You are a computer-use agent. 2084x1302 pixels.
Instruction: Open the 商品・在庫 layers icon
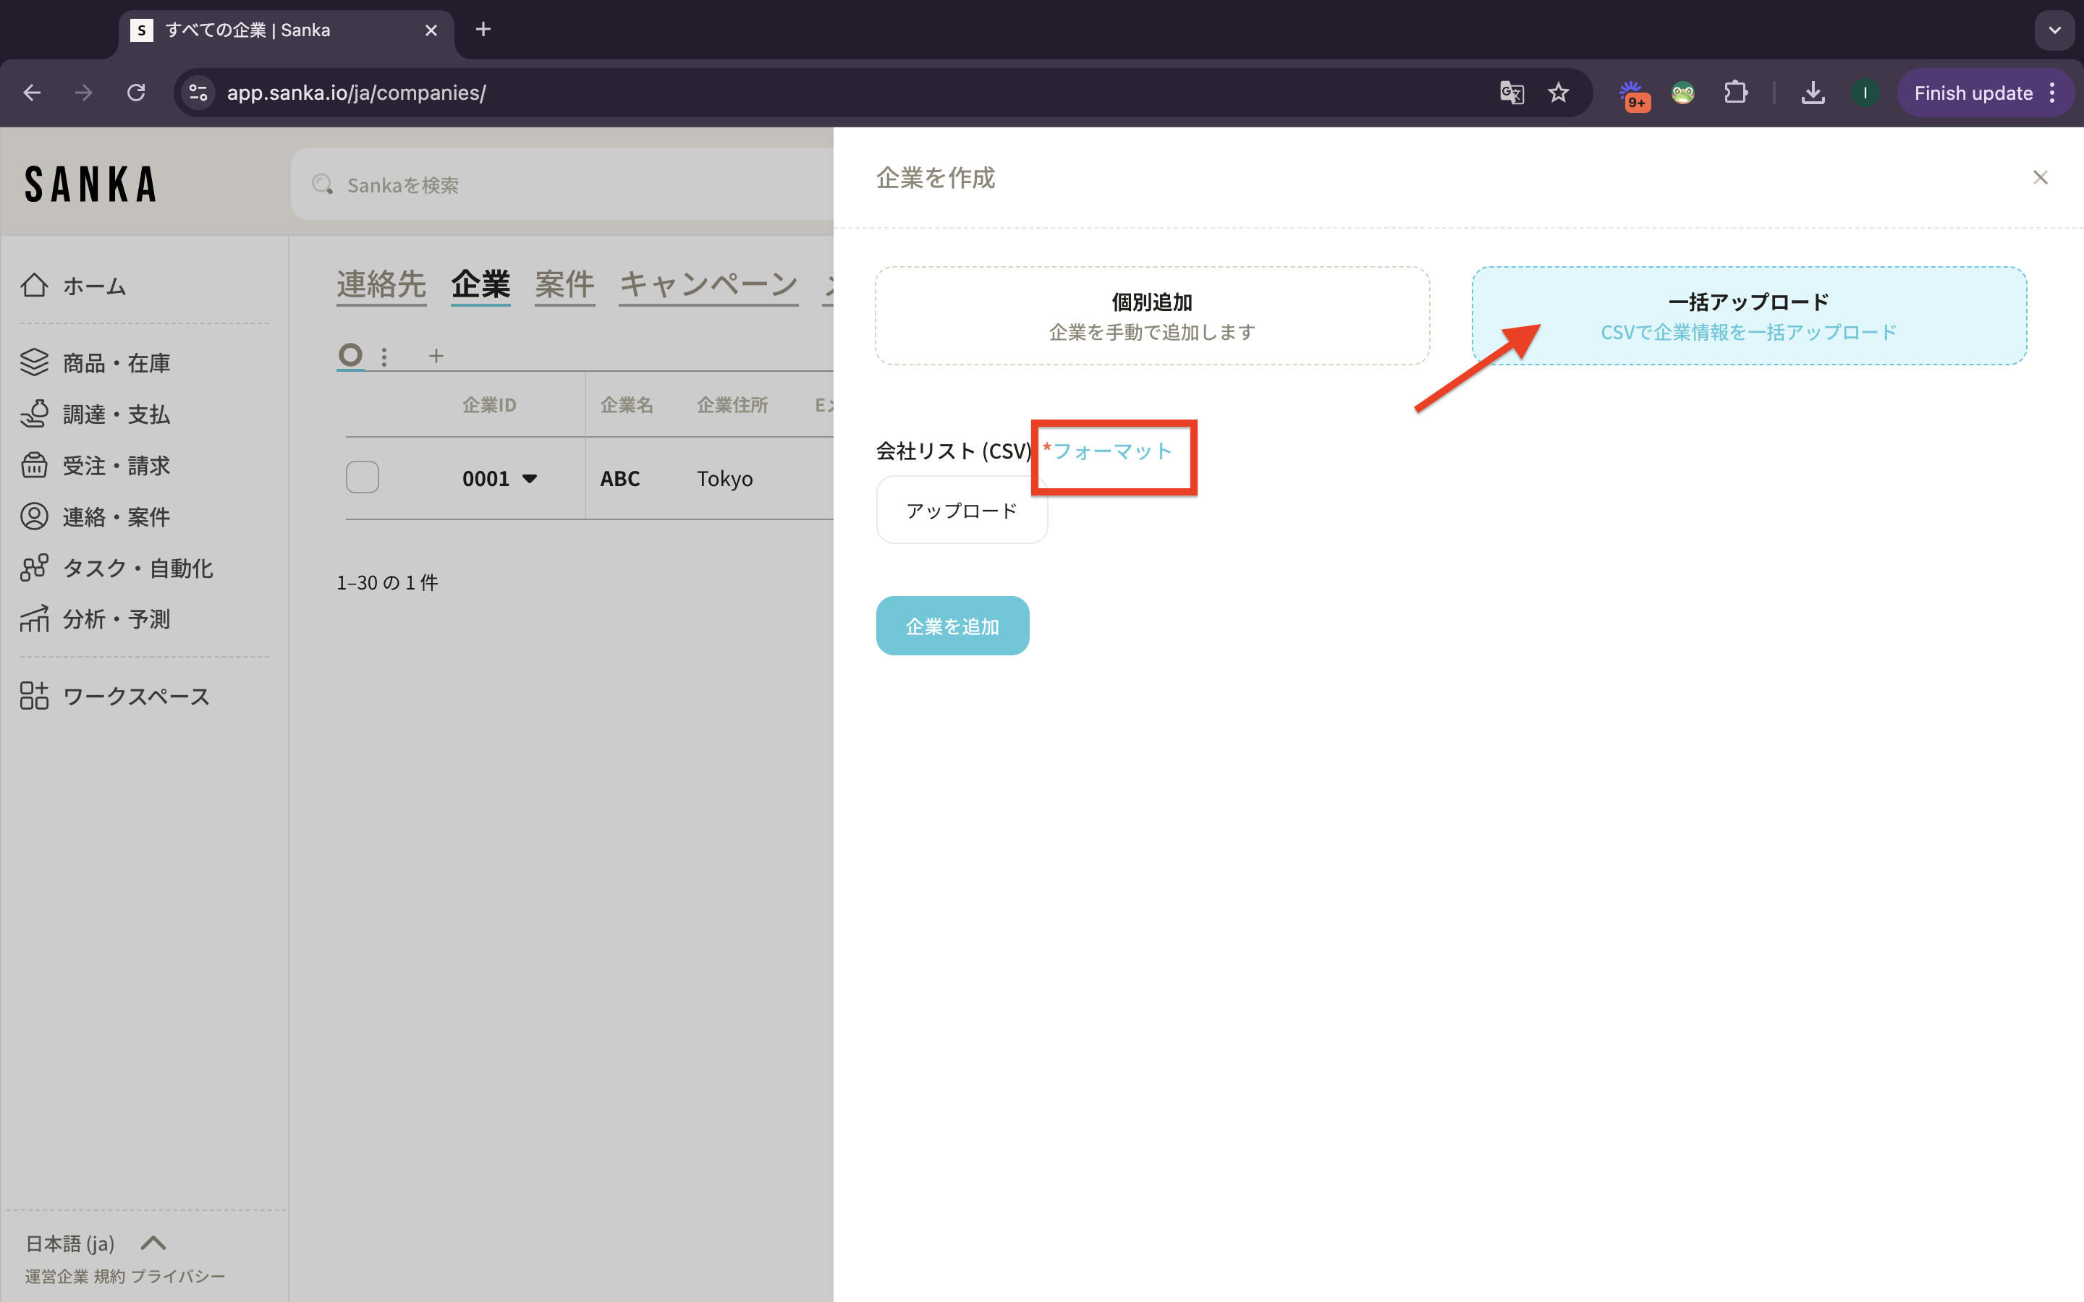click(35, 362)
